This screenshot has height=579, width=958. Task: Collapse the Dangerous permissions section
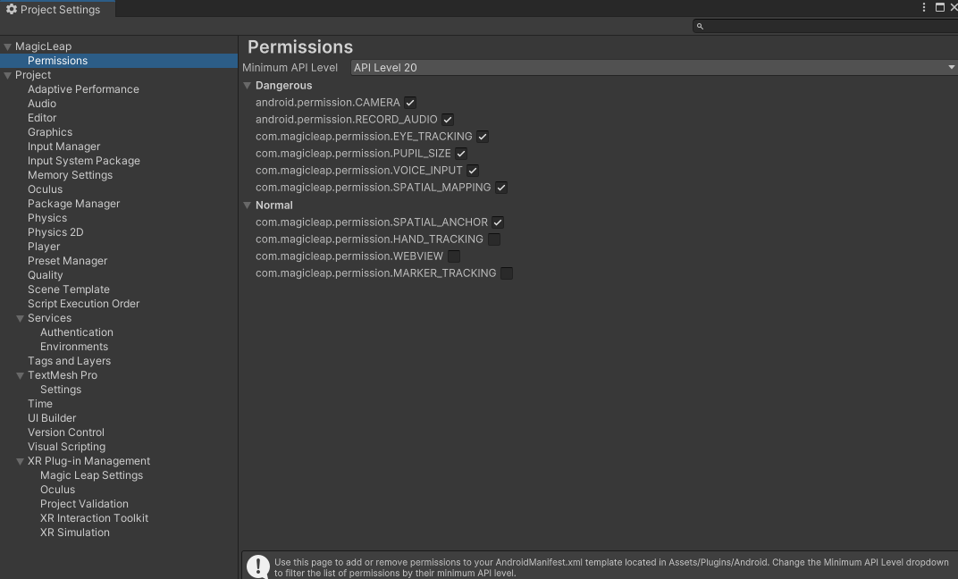248,86
